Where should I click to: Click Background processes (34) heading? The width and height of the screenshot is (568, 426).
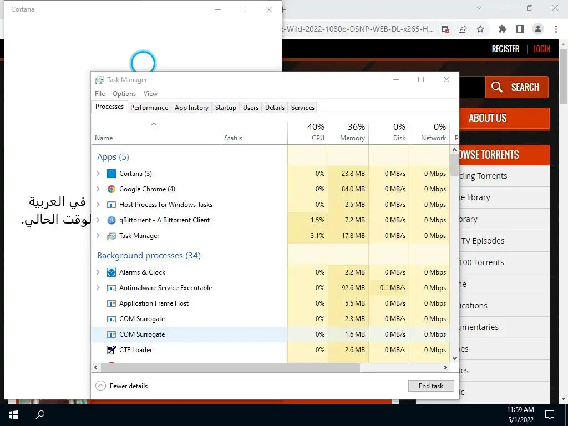[149, 256]
